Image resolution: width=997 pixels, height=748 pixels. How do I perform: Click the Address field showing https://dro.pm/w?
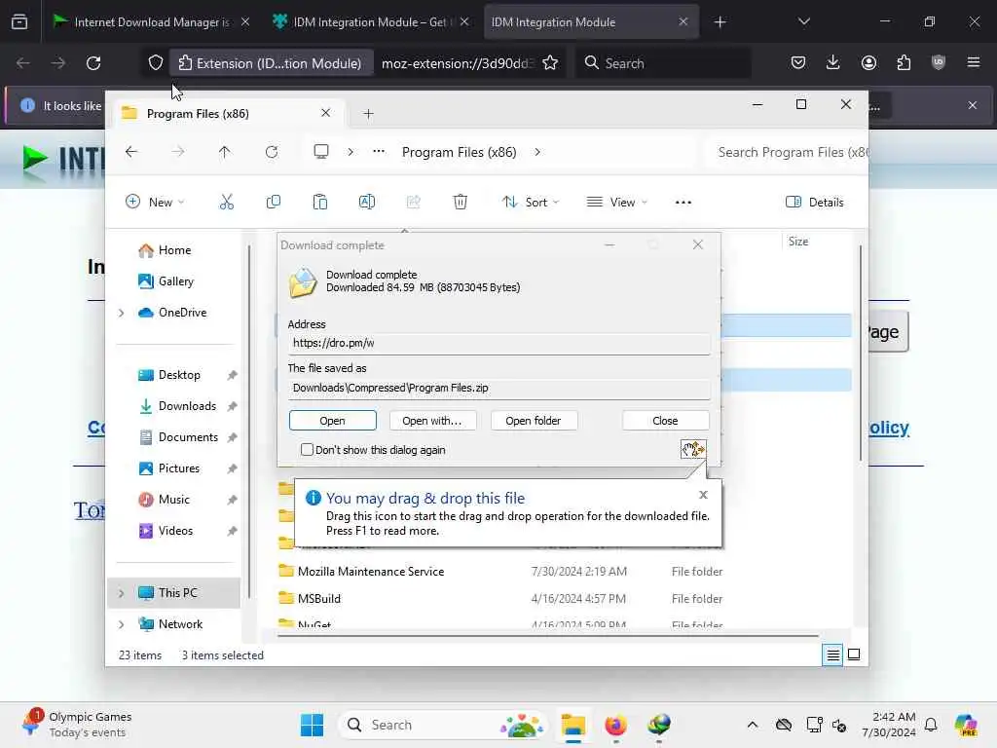click(x=499, y=343)
